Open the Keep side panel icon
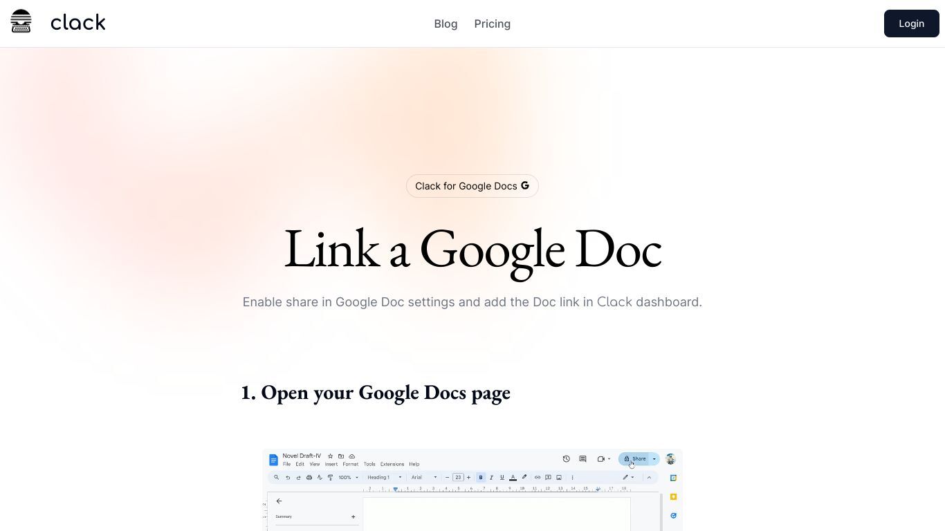 (673, 496)
